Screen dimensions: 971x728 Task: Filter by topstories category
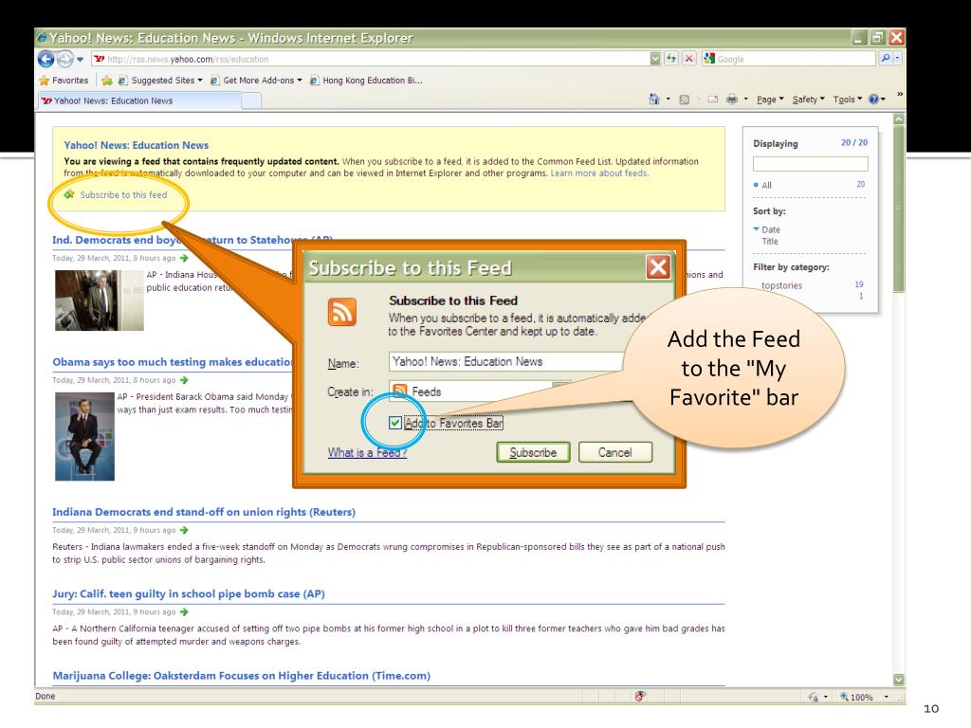pyautogui.click(x=781, y=285)
